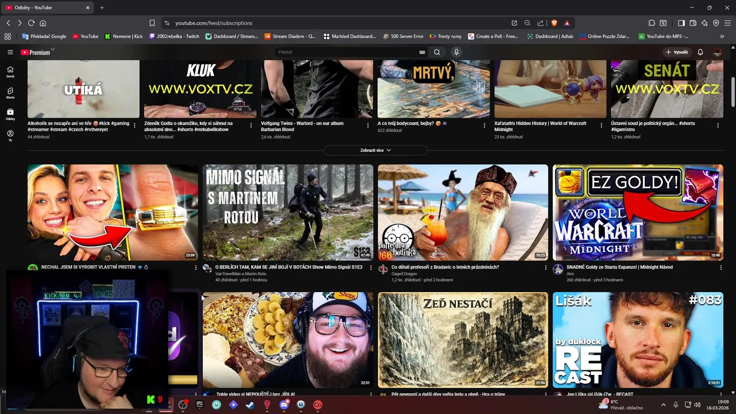Open YouTube guide hamburger menu
Image resolution: width=736 pixels, height=414 pixels.
(10, 52)
